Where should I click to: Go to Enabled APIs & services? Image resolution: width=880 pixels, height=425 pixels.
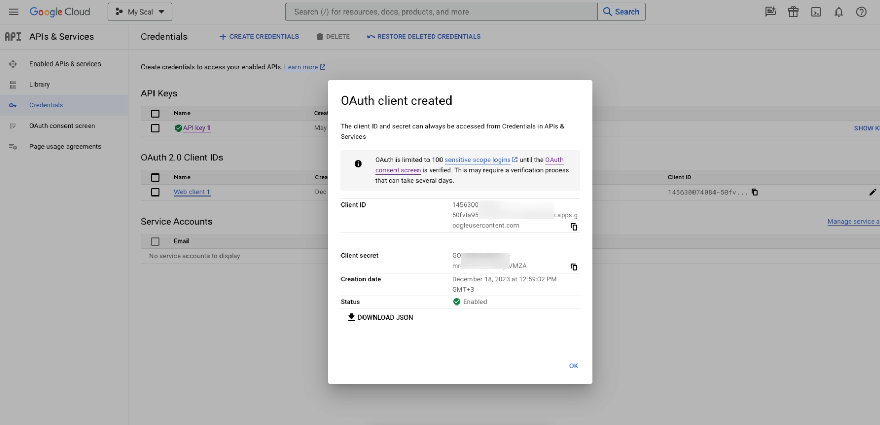click(x=65, y=64)
